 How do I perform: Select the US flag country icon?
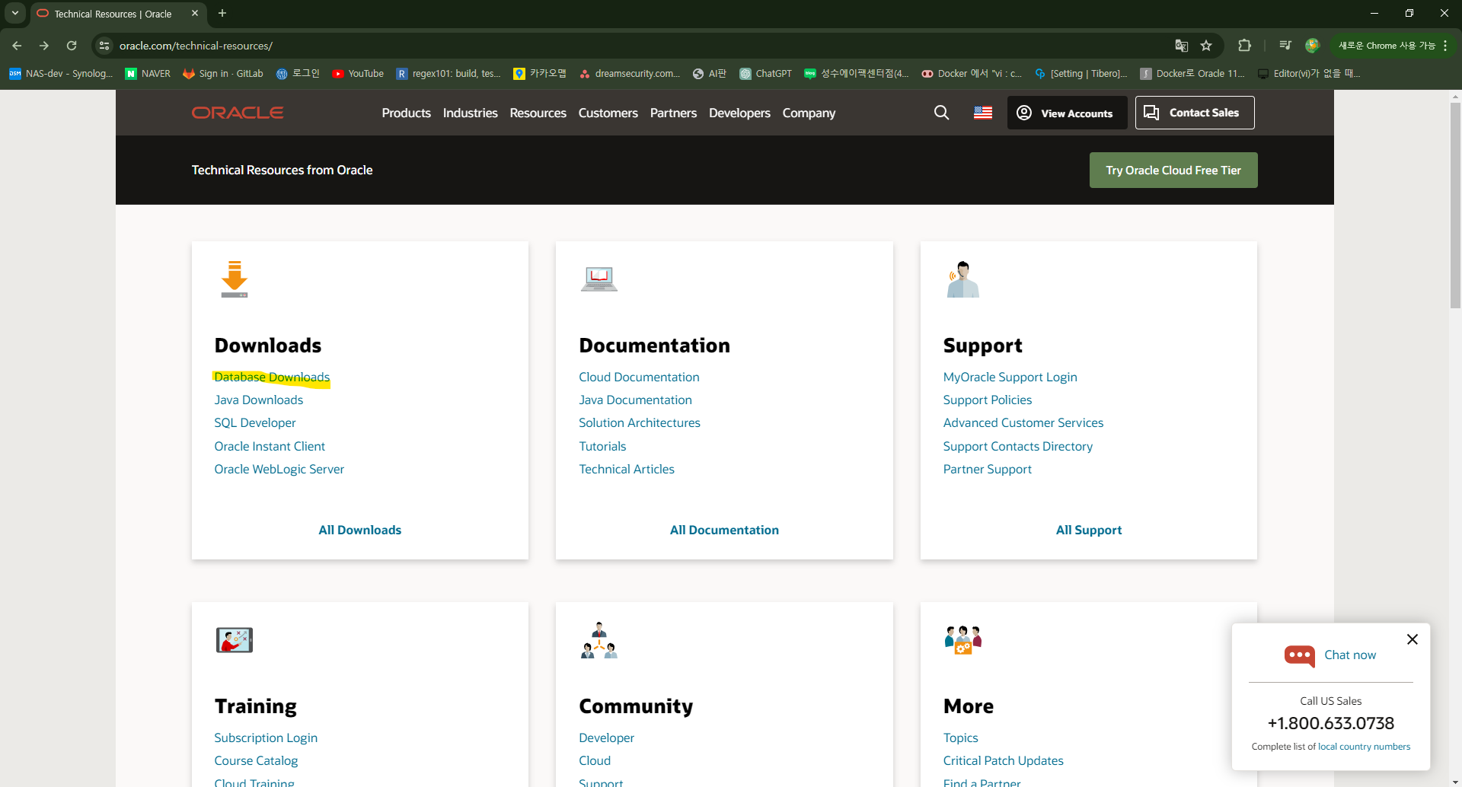point(983,113)
